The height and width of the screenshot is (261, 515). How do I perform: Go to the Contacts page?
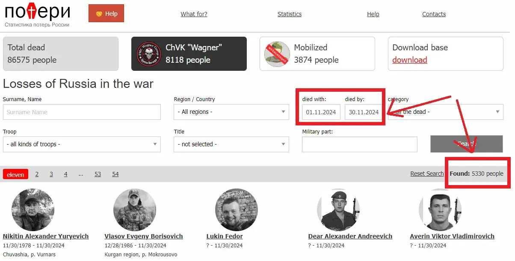pyautogui.click(x=434, y=14)
